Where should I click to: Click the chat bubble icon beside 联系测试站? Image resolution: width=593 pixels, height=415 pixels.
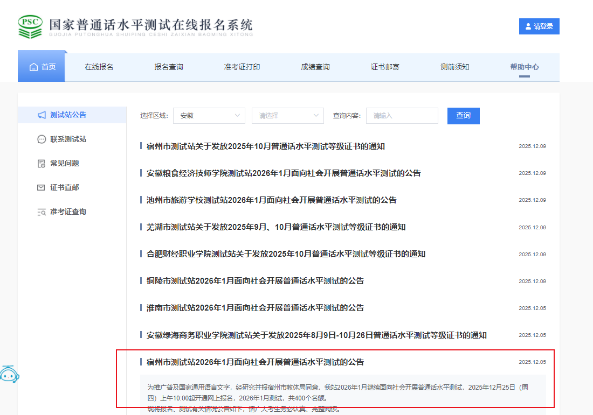pyautogui.click(x=42, y=139)
